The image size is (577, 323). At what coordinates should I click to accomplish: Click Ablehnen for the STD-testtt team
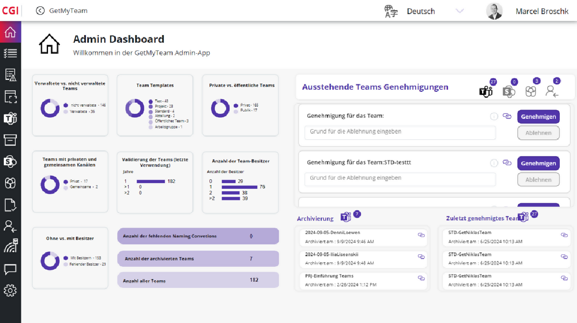coord(538,180)
